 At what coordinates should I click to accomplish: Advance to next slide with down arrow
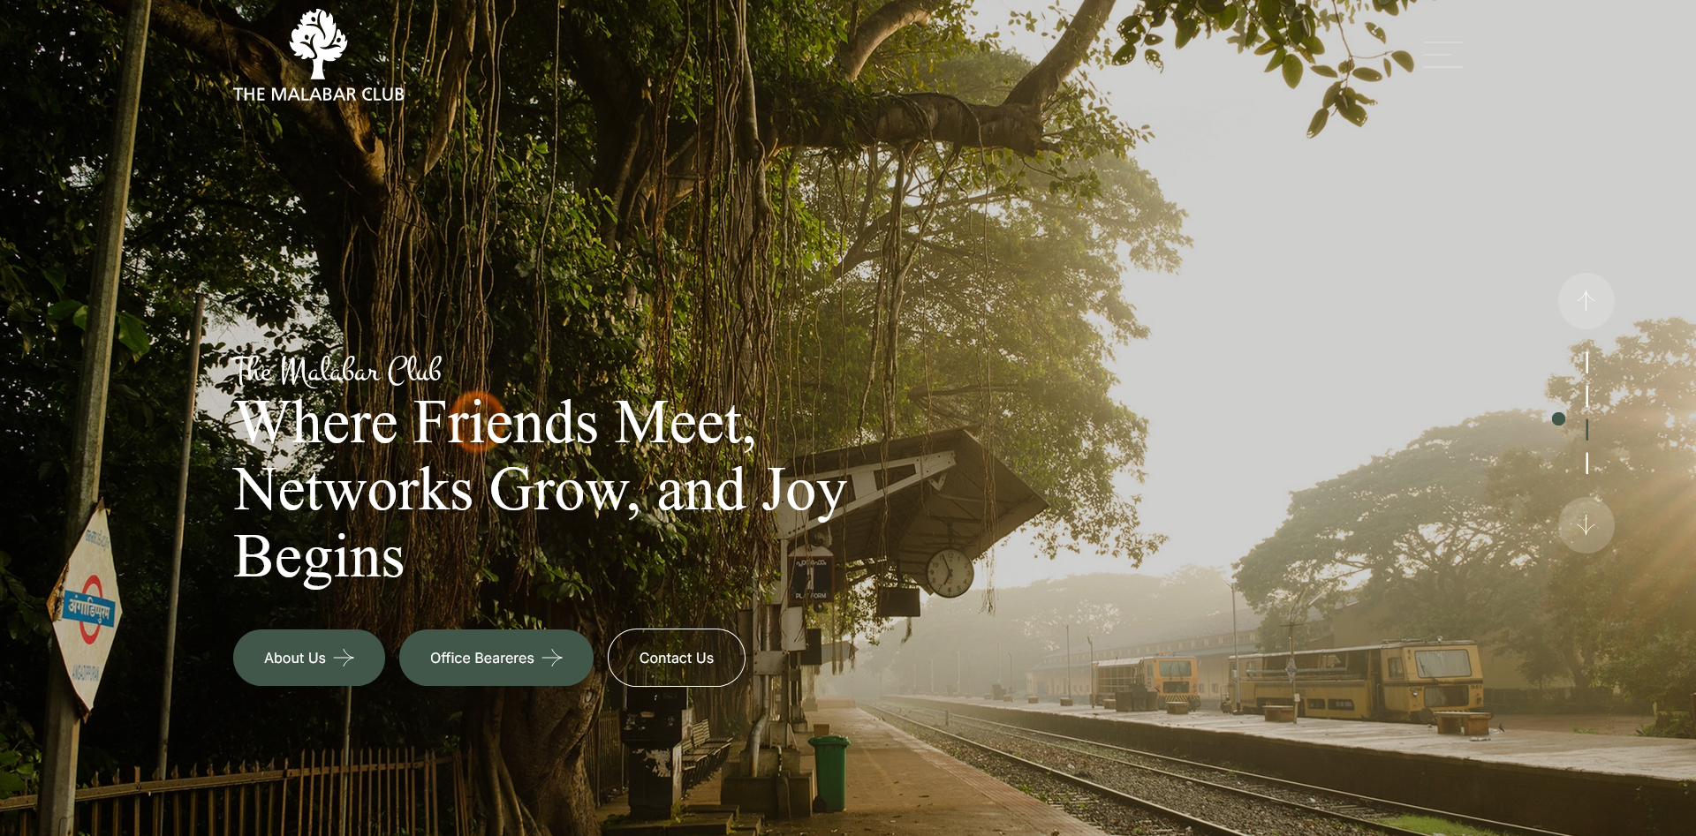pos(1586,525)
